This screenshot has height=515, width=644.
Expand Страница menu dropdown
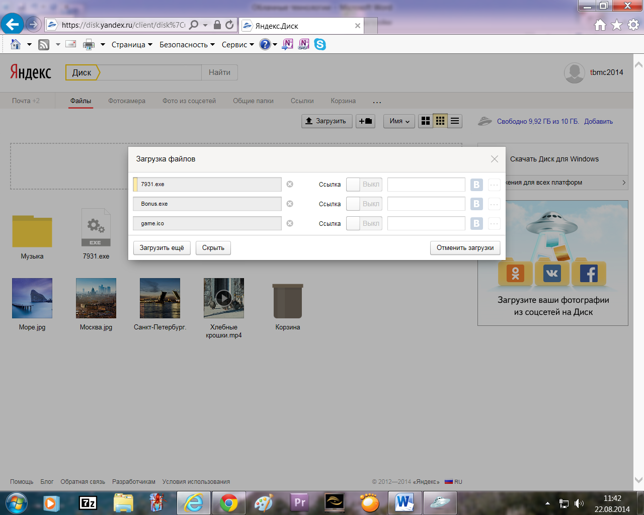132,45
